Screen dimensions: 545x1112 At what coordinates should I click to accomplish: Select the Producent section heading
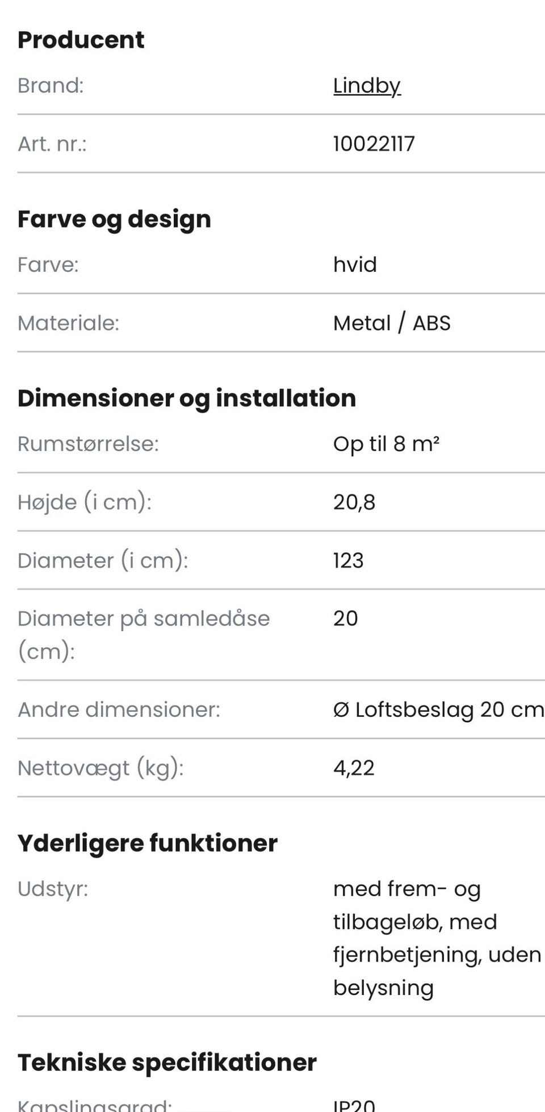(81, 40)
